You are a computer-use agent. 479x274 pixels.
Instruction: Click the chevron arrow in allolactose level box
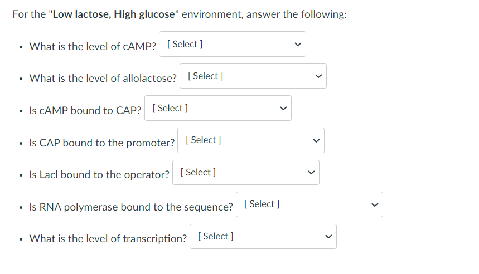pyautogui.click(x=318, y=76)
